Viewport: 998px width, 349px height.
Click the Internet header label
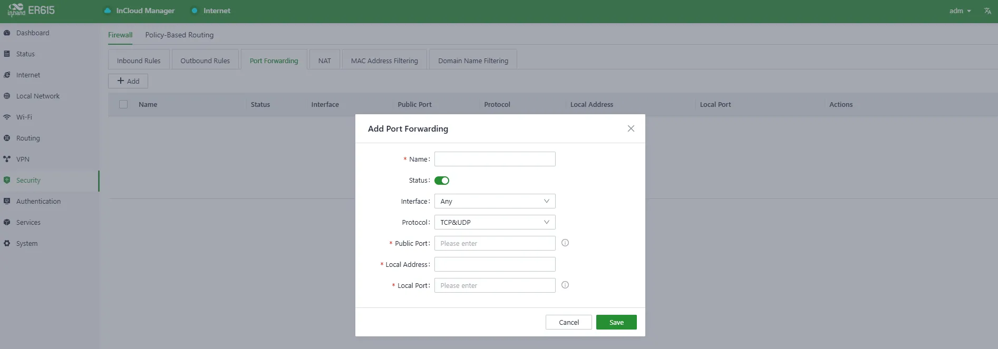(217, 11)
